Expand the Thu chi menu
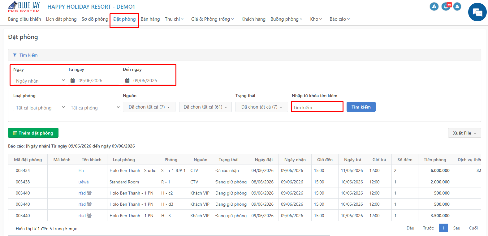Screen dimensions: 488x236 [x=174, y=19]
